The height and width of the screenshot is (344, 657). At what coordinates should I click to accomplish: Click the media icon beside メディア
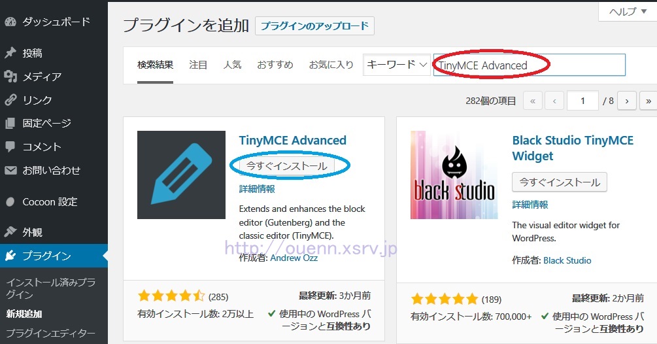(10, 77)
